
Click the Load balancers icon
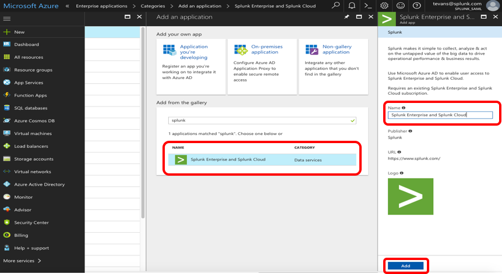[x=7, y=146]
